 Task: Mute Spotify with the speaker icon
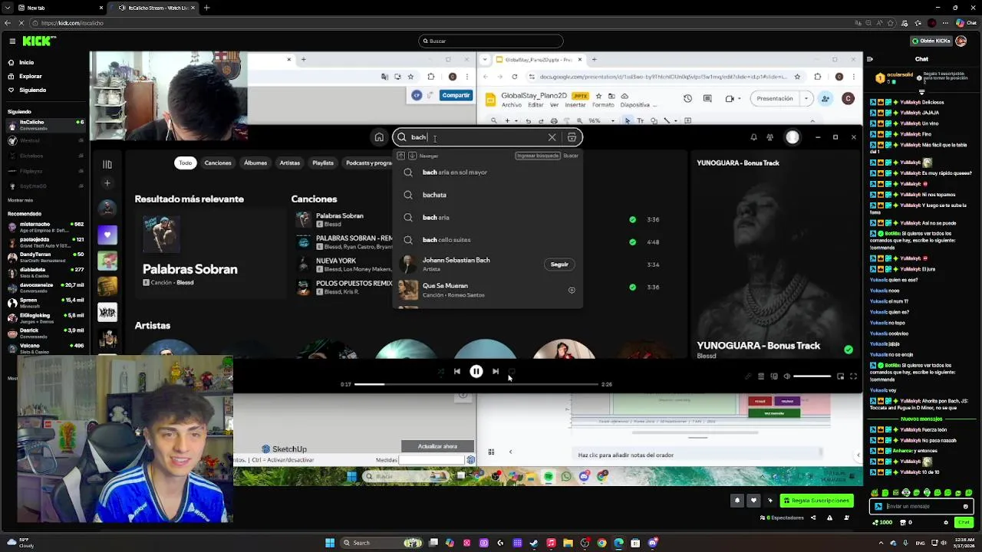(786, 376)
